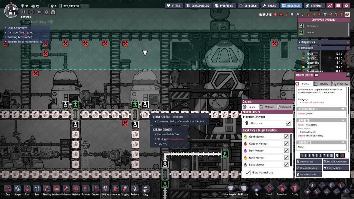Pause the game with the pause button
The height and width of the screenshot is (199, 354).
[x=24, y=12]
